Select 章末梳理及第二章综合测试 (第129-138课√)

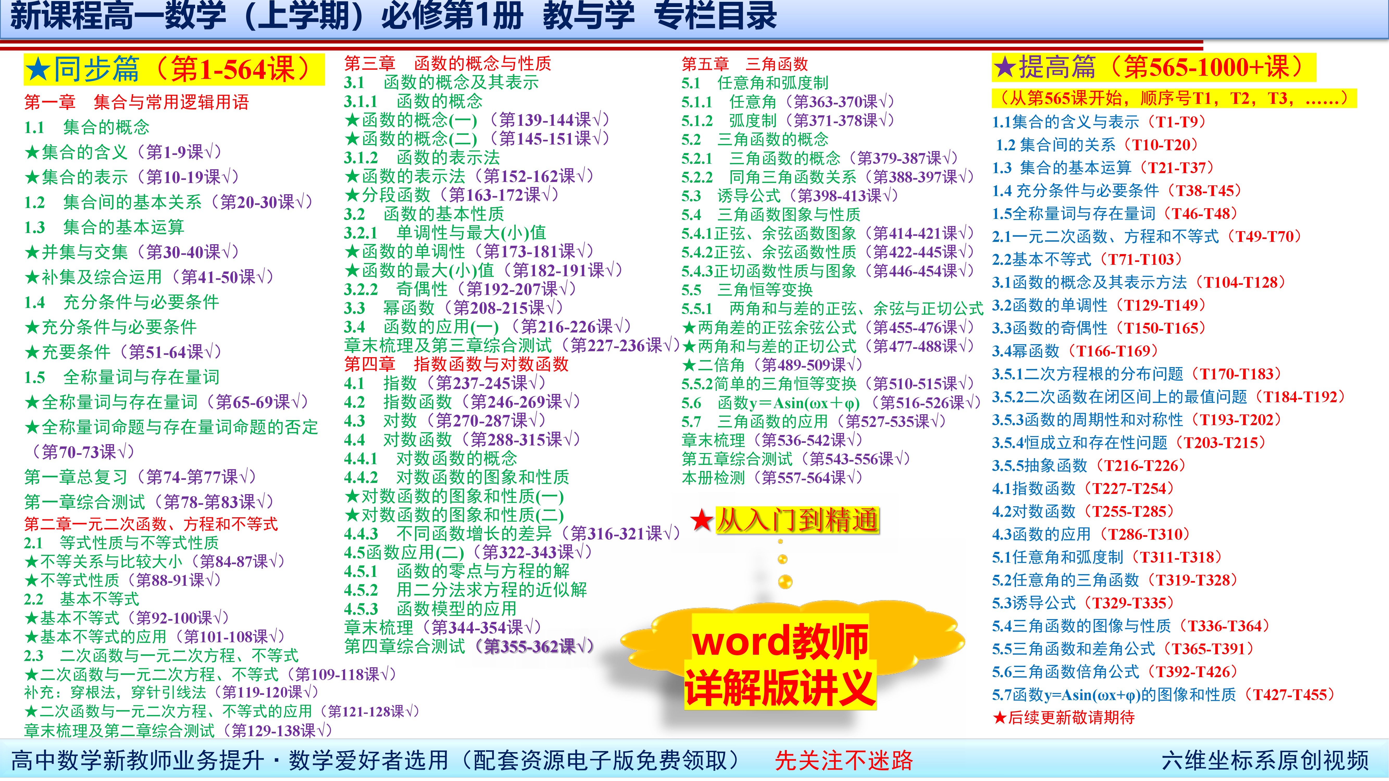click(178, 731)
